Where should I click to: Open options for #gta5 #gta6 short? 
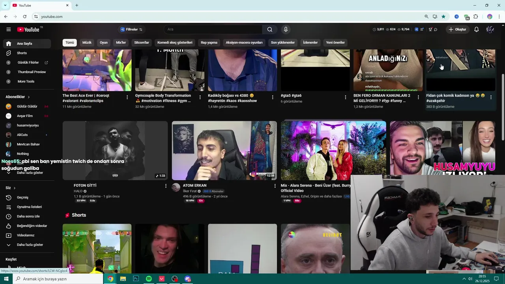tap(346, 97)
